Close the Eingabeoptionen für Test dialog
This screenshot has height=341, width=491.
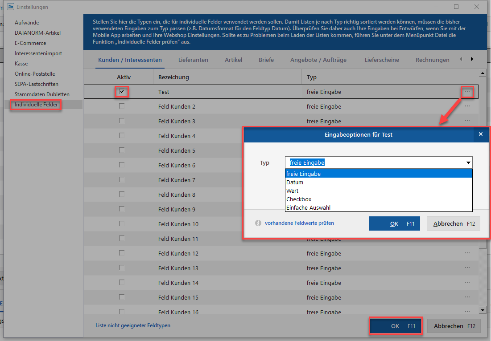click(x=480, y=134)
